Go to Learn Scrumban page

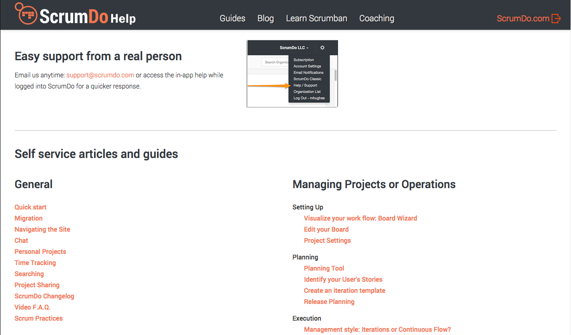coord(317,19)
